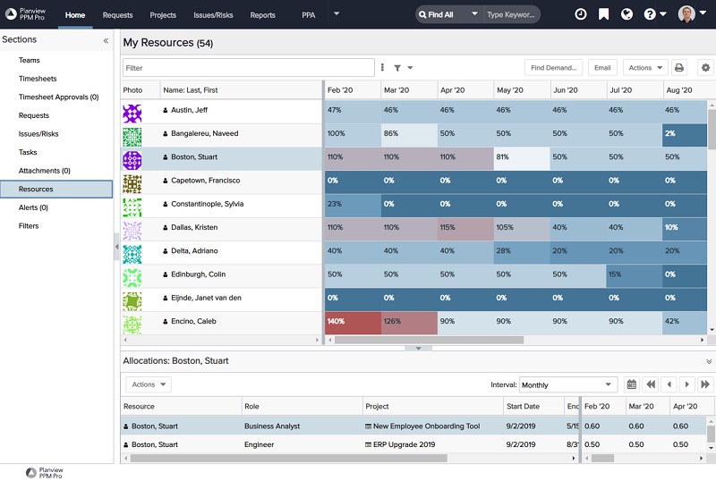Open the Interval Monthly combo box
This screenshot has height=481, width=716.
coord(568,384)
